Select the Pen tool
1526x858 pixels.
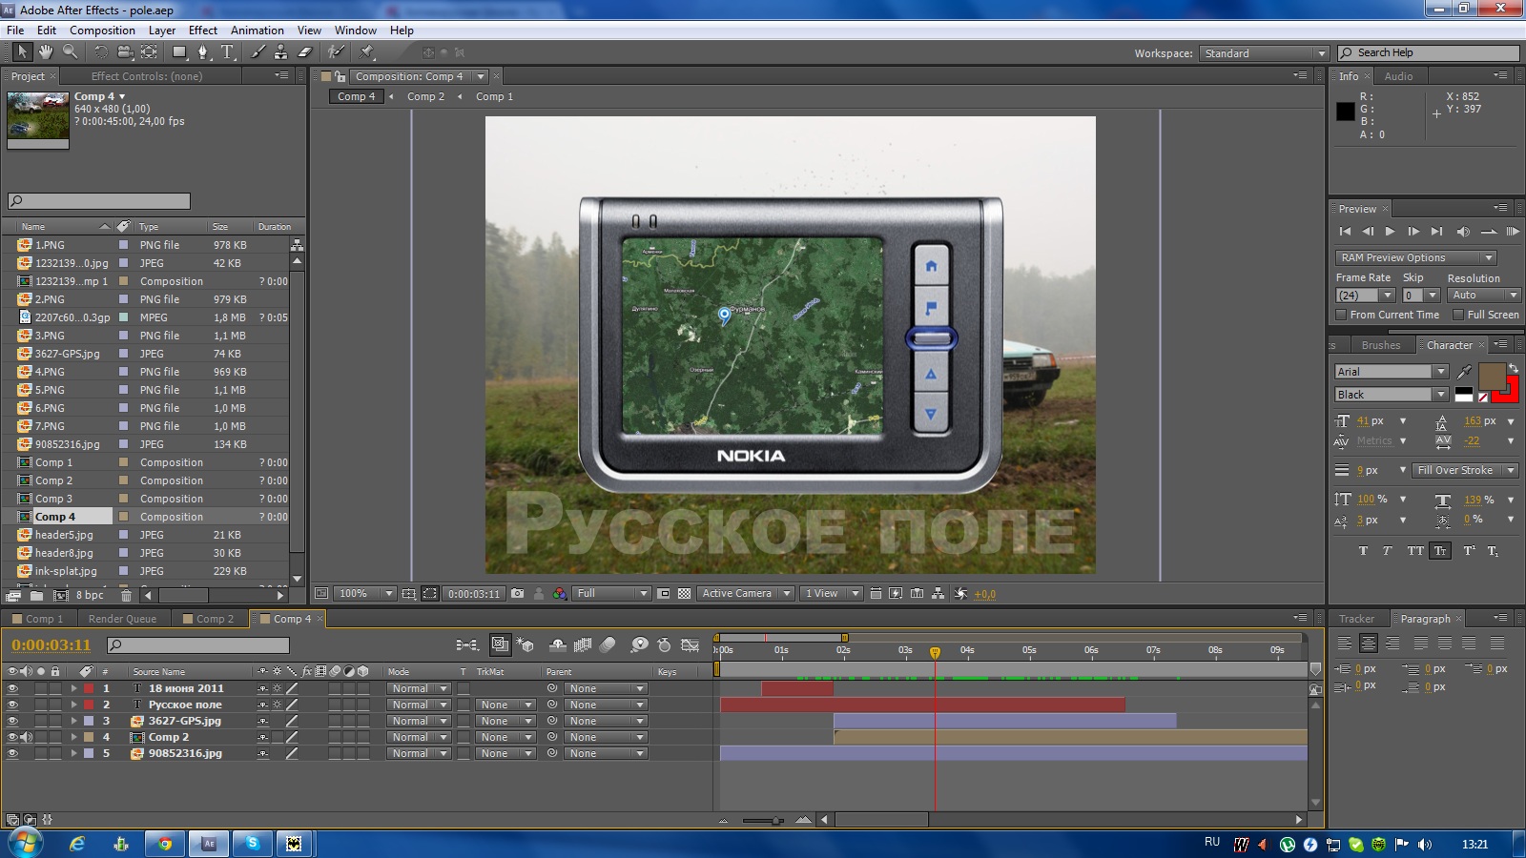pos(202,52)
